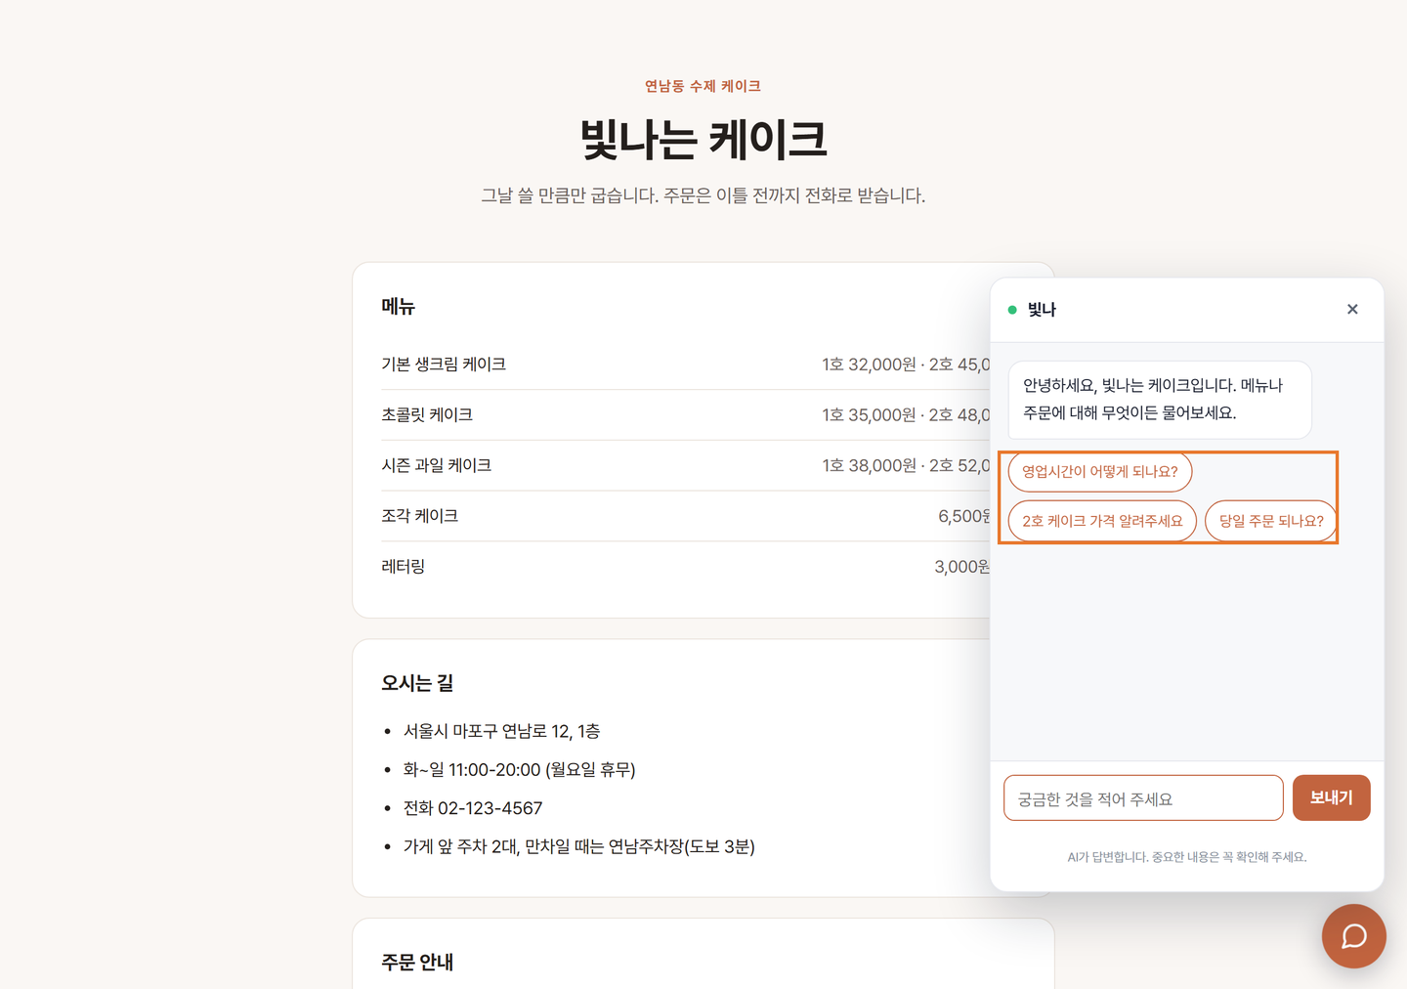Click the 1호 38,000원 price text

[869, 466]
